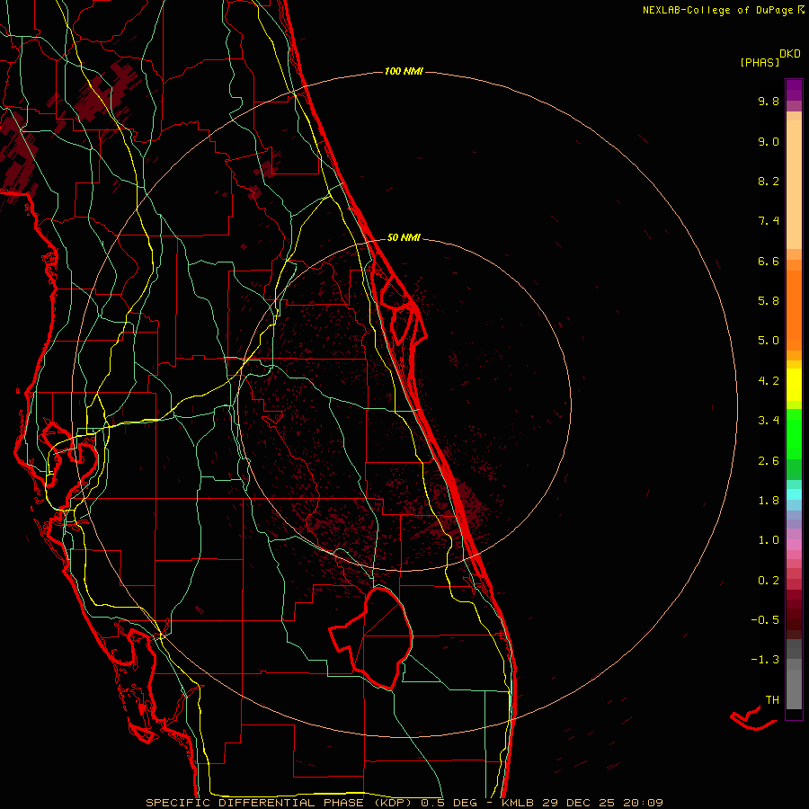The image size is (809, 809).
Task: Click the orange color bar segment
Action: (794, 311)
